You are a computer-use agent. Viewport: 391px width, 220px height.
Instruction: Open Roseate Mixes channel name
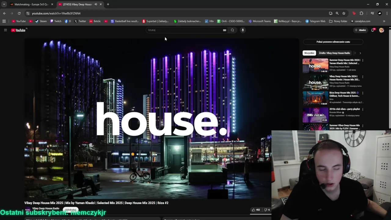pos(336,112)
